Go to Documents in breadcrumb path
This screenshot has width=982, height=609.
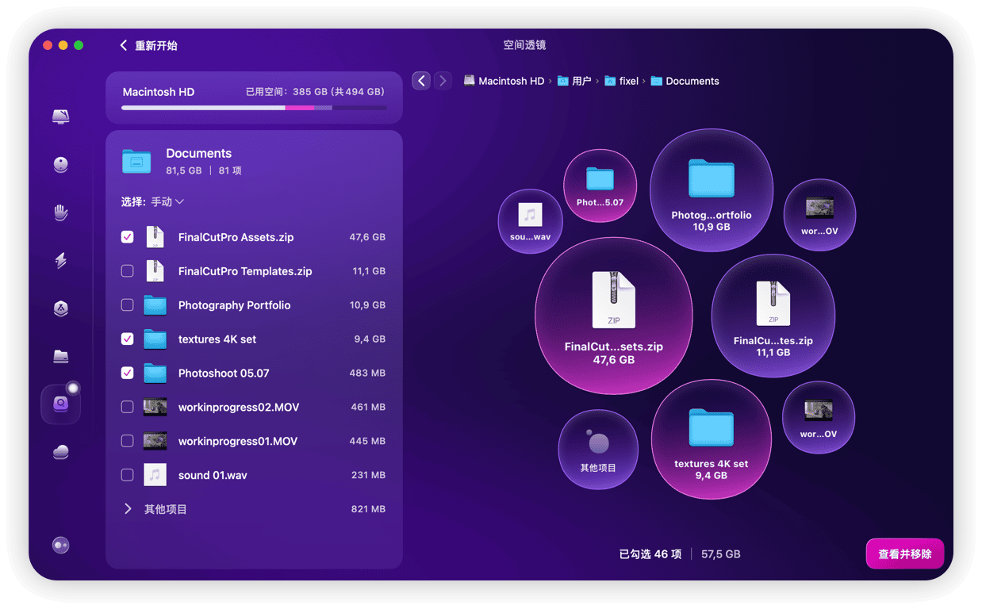click(692, 81)
